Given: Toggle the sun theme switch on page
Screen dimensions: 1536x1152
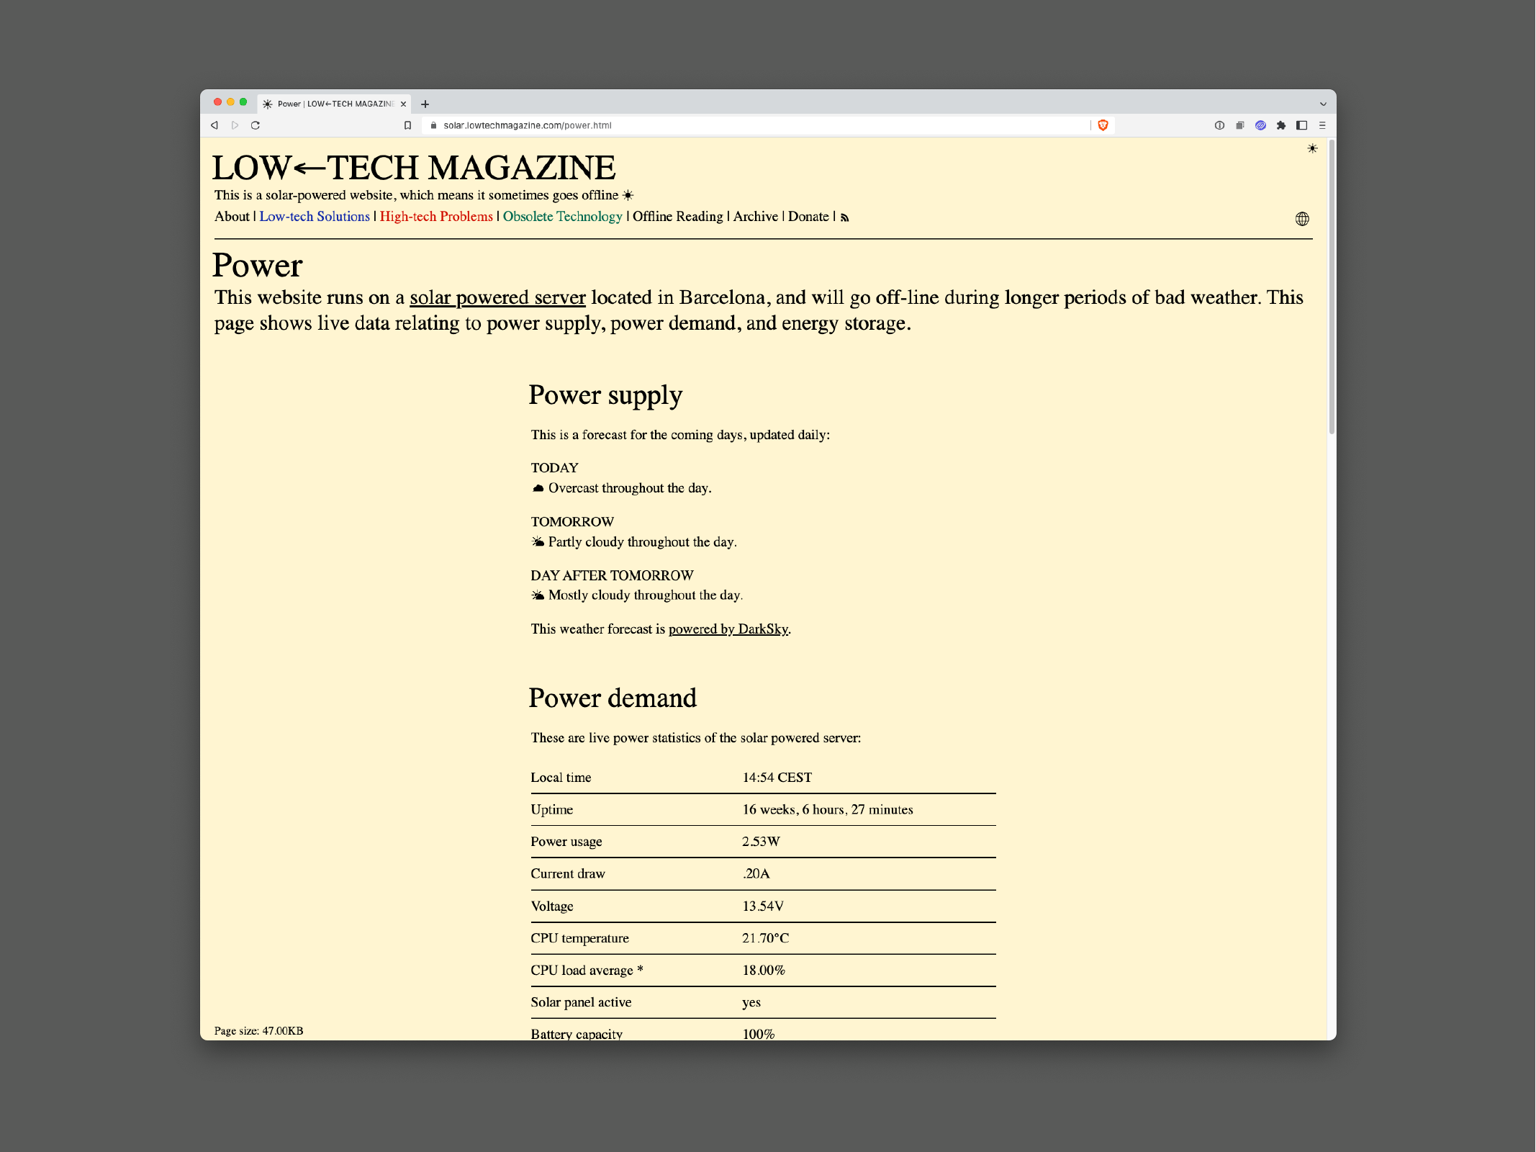Looking at the screenshot, I should click(x=1312, y=148).
